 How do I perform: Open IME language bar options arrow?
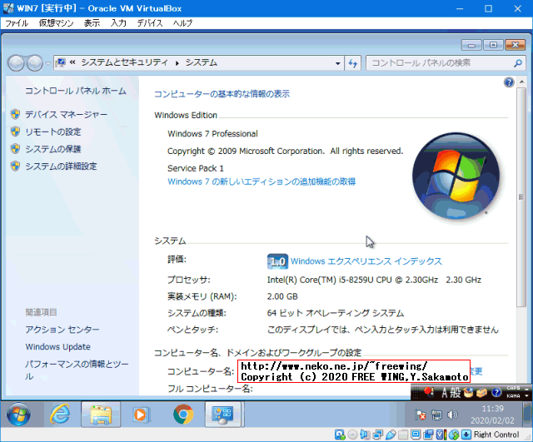(x=527, y=395)
